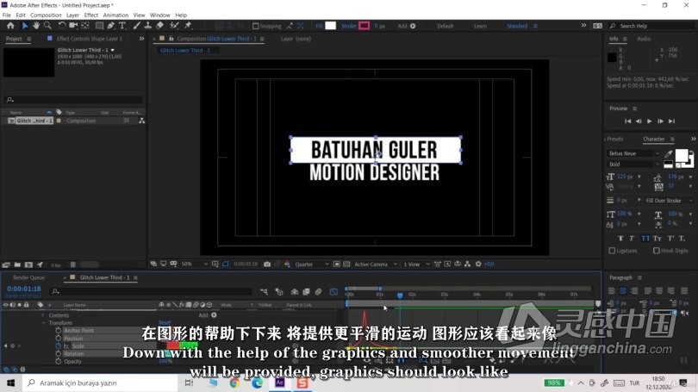
Task: Collapse the Transform property group
Action: point(44,323)
